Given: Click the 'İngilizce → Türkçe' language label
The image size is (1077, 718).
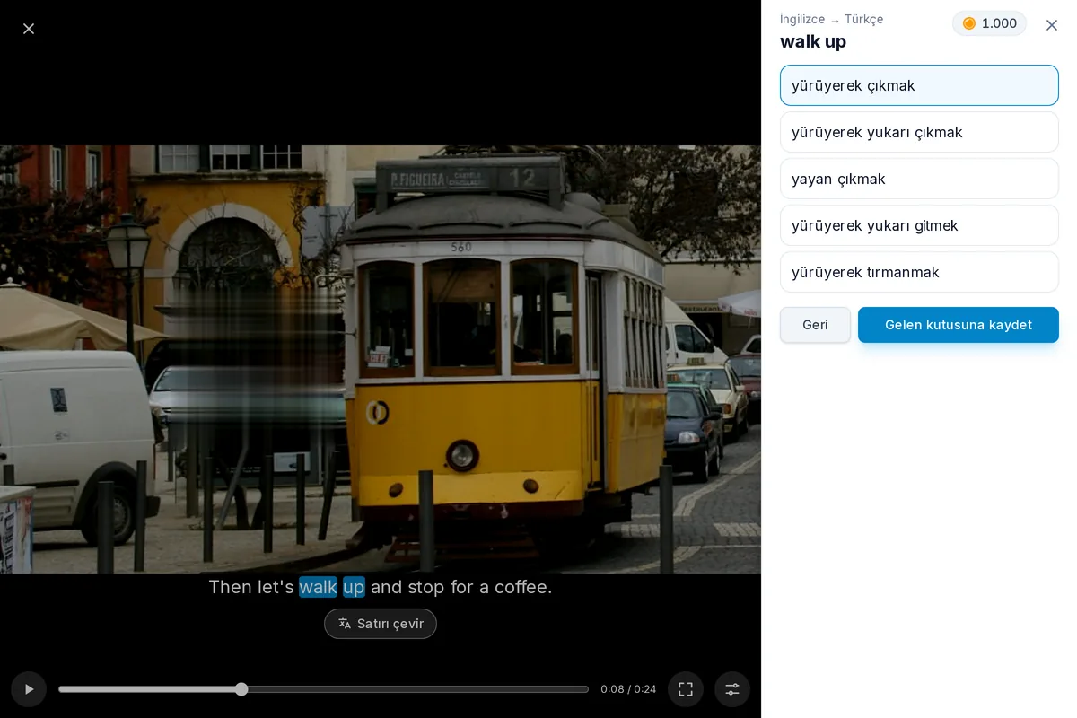Looking at the screenshot, I should pyautogui.click(x=831, y=19).
